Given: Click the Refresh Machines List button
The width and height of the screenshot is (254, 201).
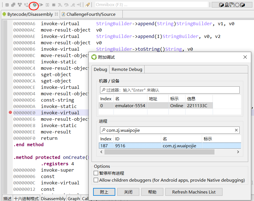Looking at the screenshot, I should (194, 192).
